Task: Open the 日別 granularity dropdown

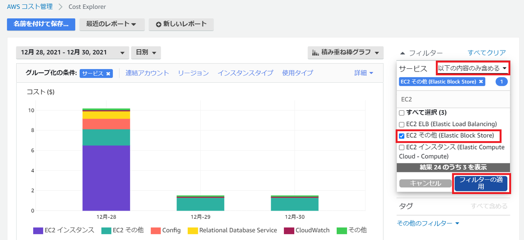Action: coord(146,52)
